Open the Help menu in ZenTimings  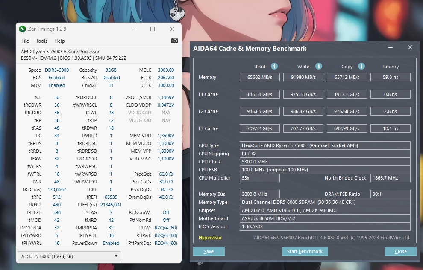(59, 41)
